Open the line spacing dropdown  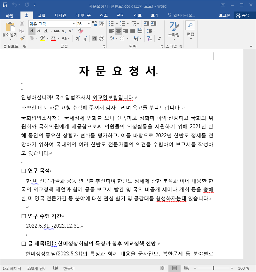tap(151, 31)
